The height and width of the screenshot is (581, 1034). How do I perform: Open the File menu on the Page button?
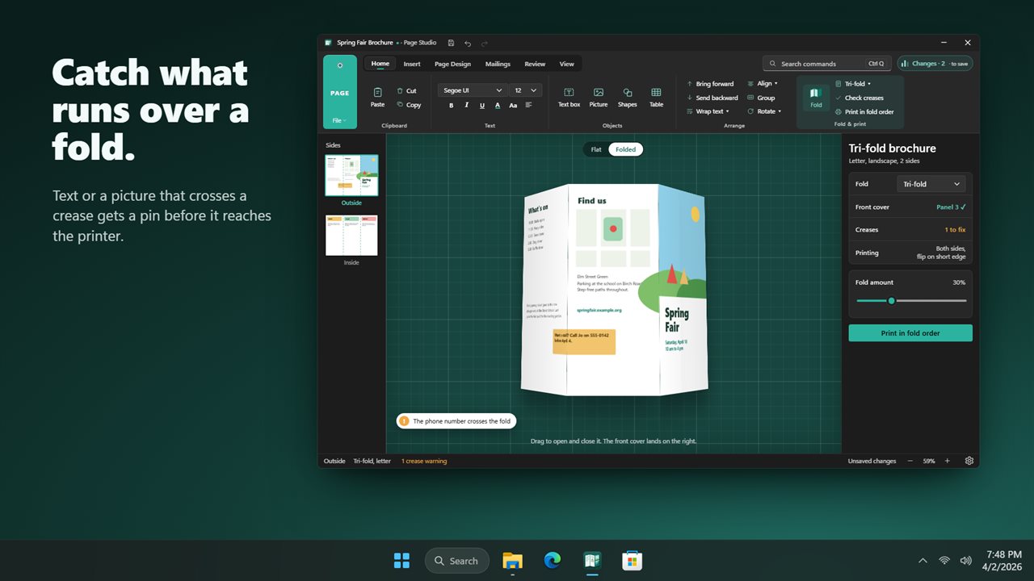340,120
